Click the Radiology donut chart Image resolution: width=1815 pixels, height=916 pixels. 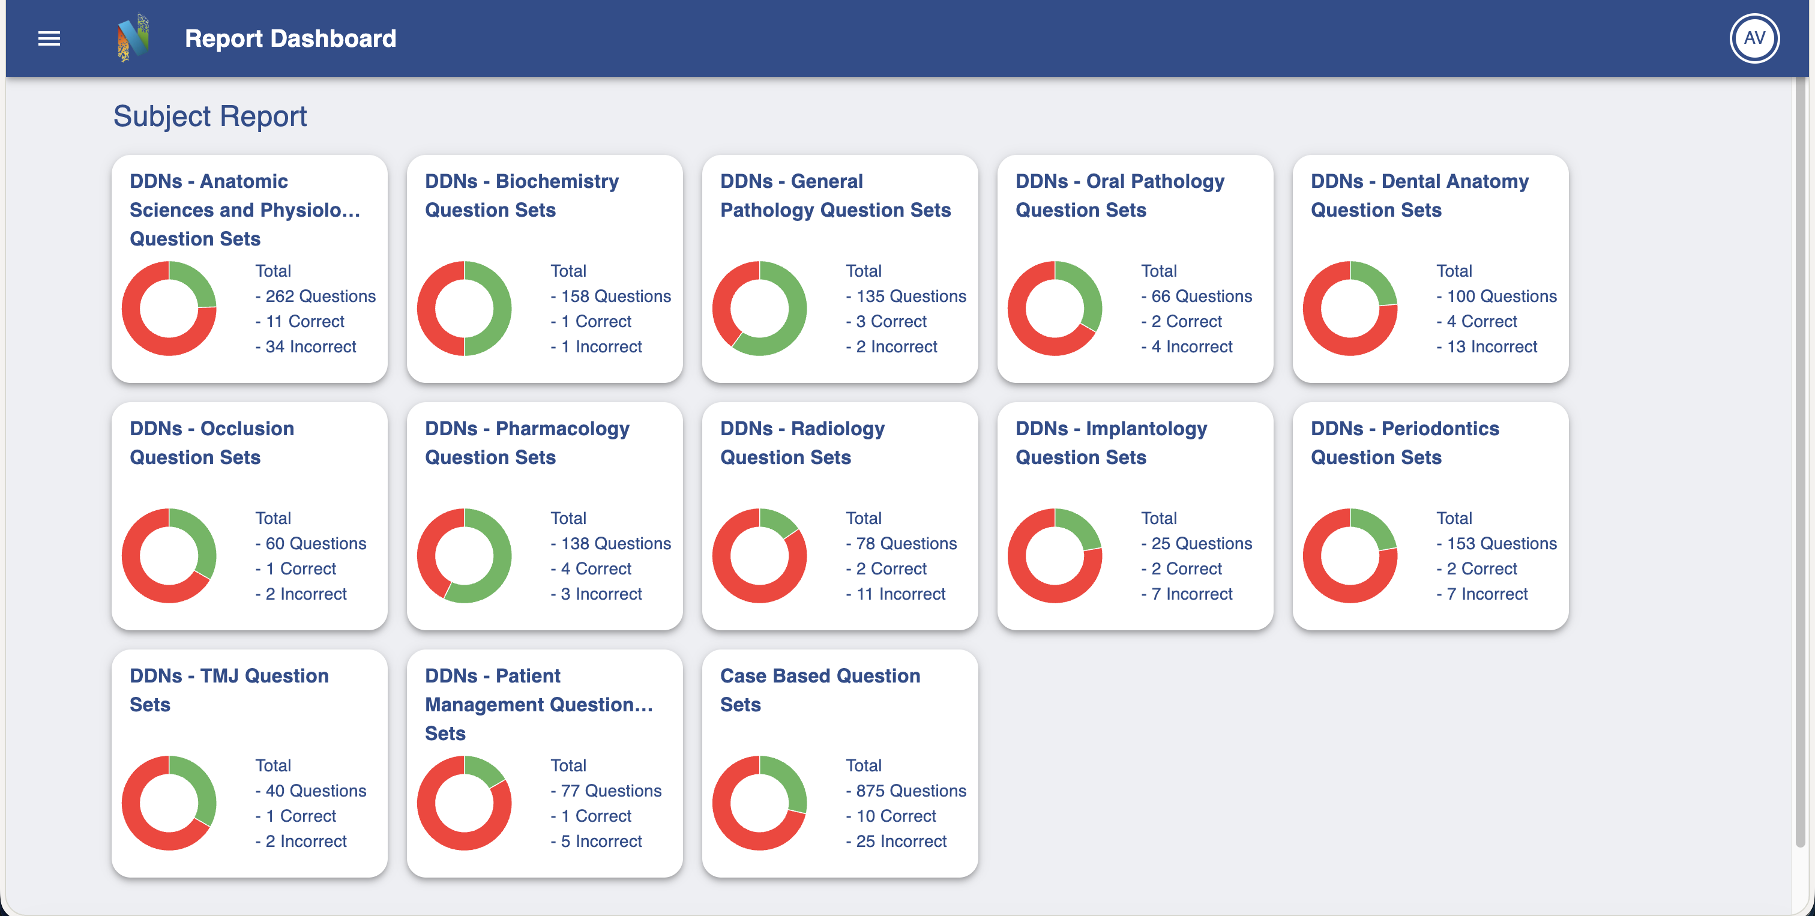click(759, 555)
